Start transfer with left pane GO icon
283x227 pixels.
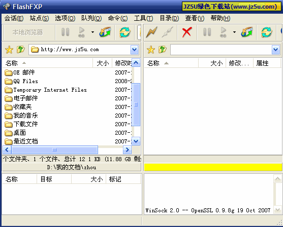(x=81, y=32)
